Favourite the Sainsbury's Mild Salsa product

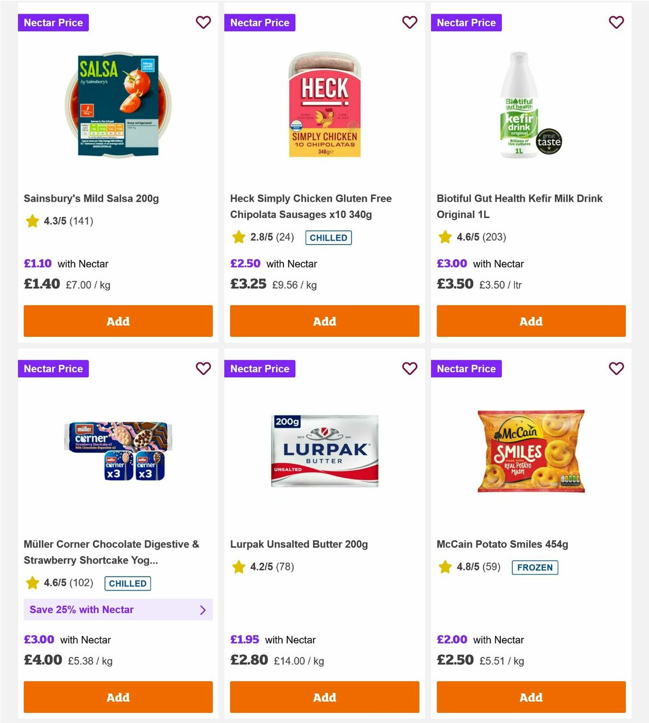pos(203,22)
